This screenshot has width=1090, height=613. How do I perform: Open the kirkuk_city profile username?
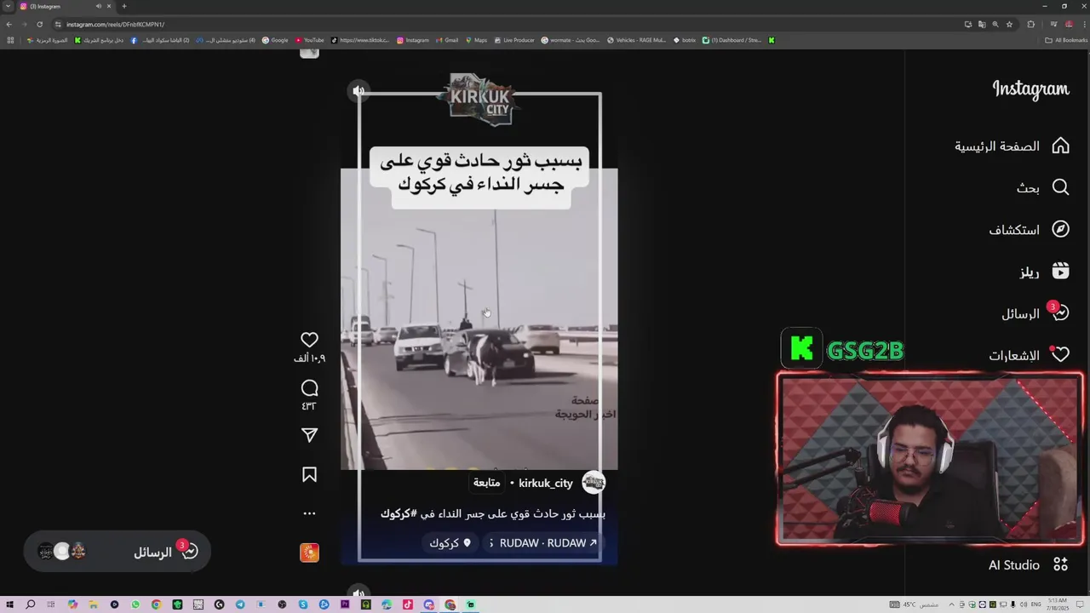pos(546,483)
